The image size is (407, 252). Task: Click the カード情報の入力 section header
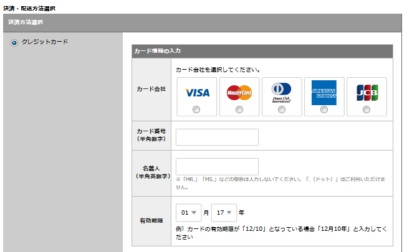[262, 51]
